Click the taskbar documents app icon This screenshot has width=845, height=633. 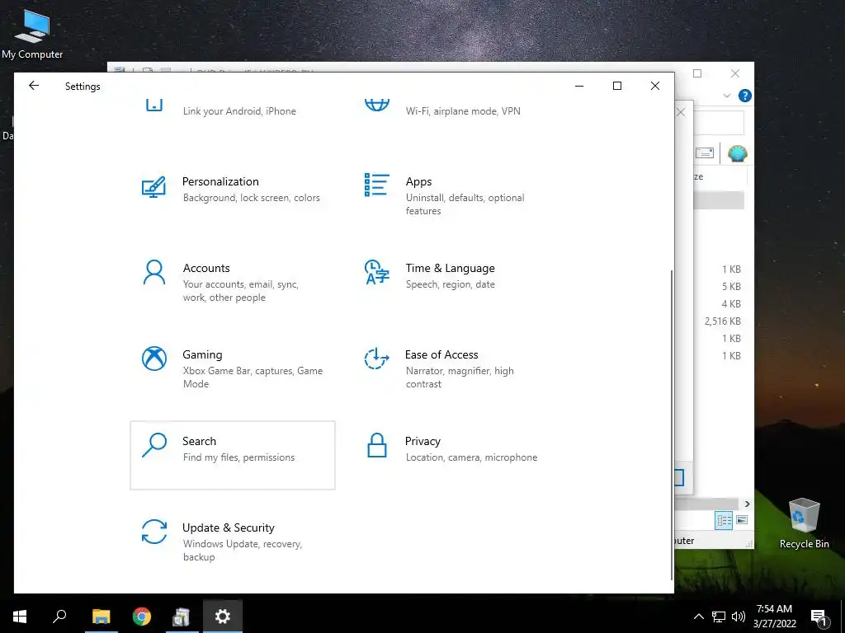182,617
